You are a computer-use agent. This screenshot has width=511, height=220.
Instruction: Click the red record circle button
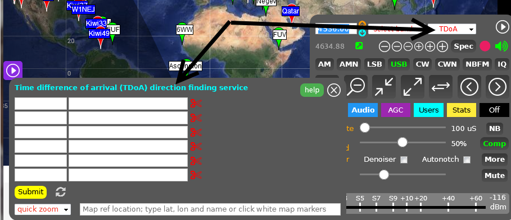click(485, 46)
